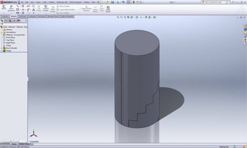Expand the Wrap1 feature node
The image size is (247, 148).
2,51
